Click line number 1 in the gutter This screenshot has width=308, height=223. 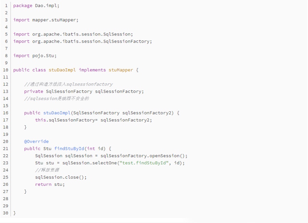pyautogui.click(x=6, y=5)
